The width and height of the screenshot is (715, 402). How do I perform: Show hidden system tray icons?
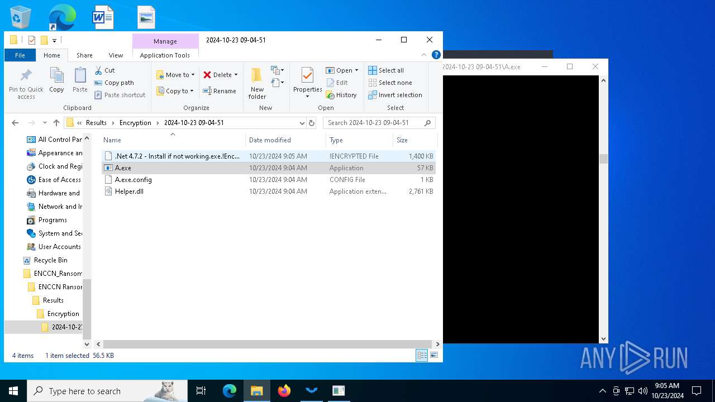tap(602, 391)
